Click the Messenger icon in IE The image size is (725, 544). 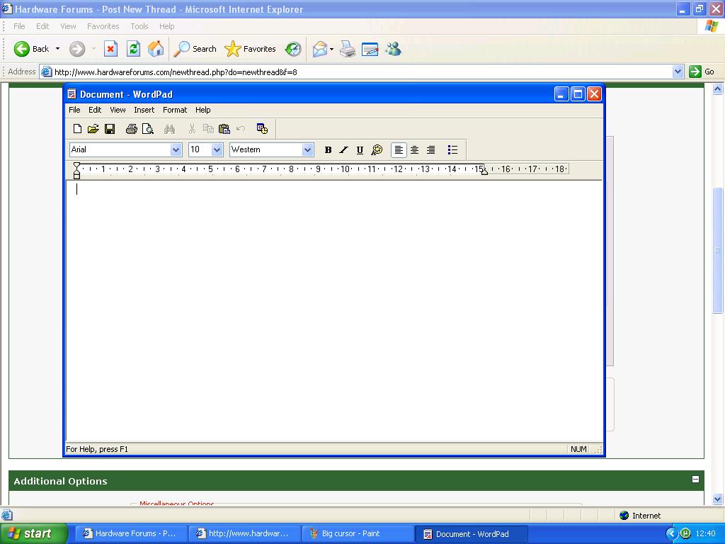pos(393,49)
